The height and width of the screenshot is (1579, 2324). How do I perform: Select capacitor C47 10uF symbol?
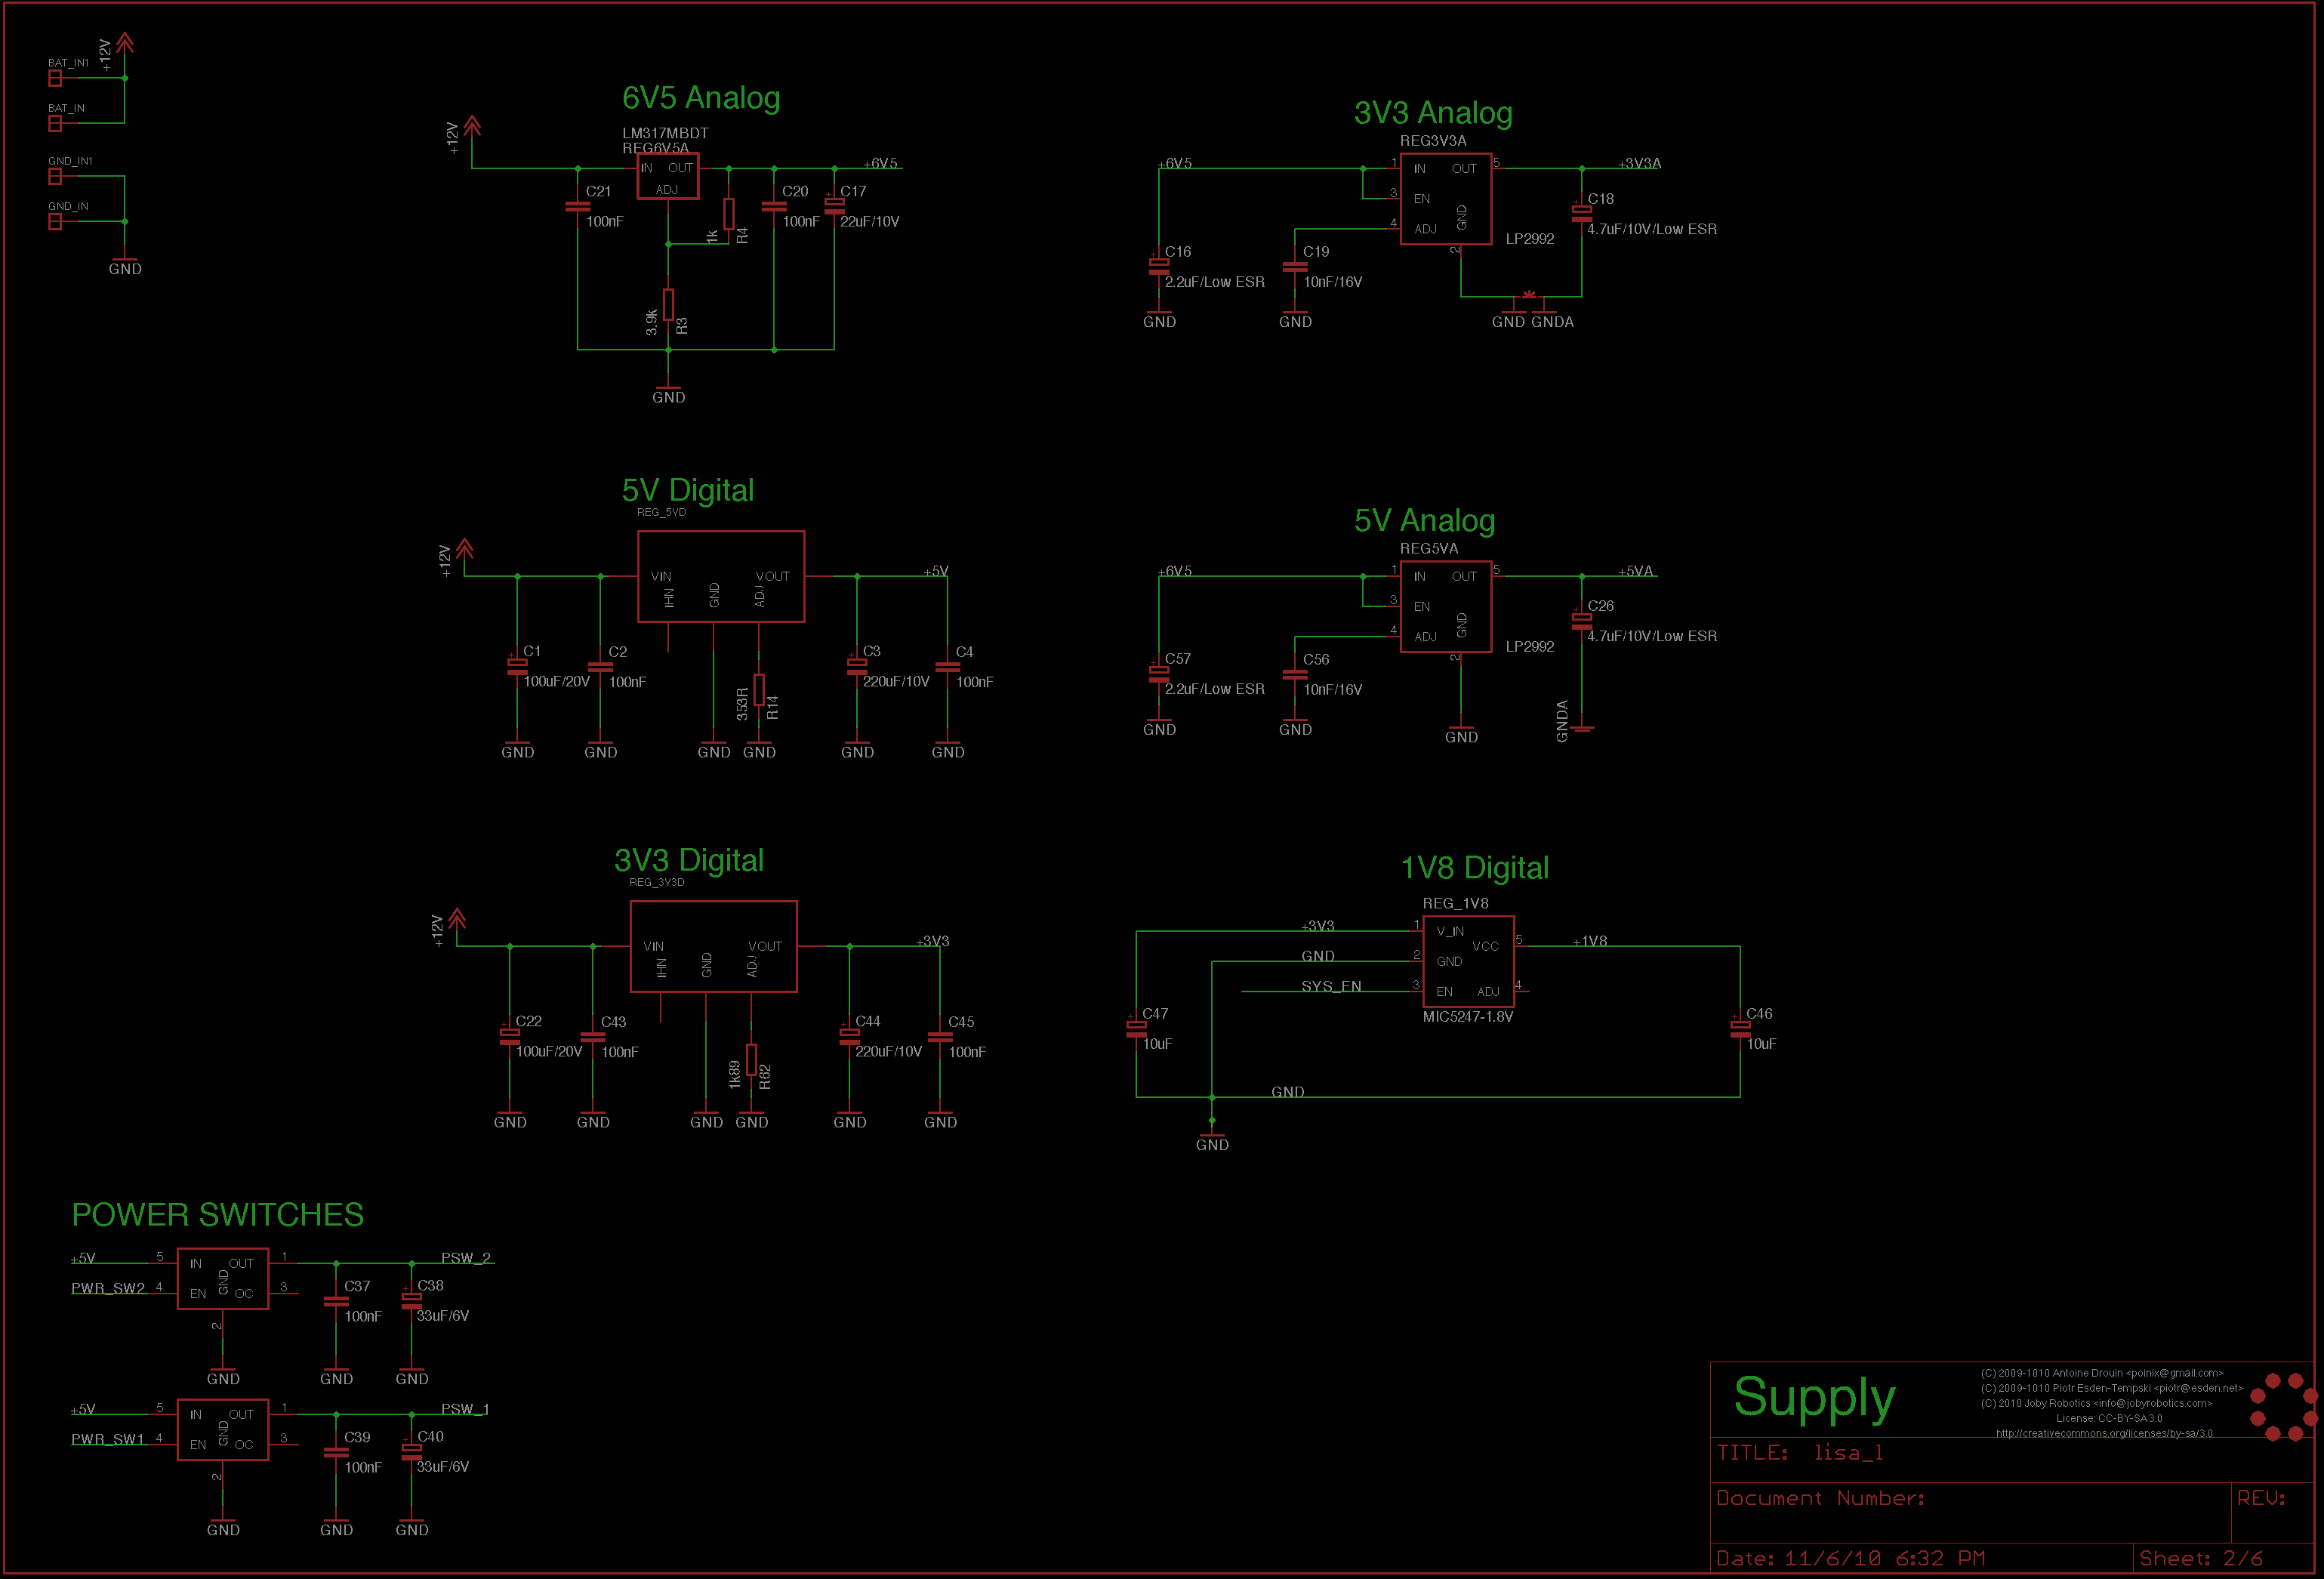point(1136,1028)
